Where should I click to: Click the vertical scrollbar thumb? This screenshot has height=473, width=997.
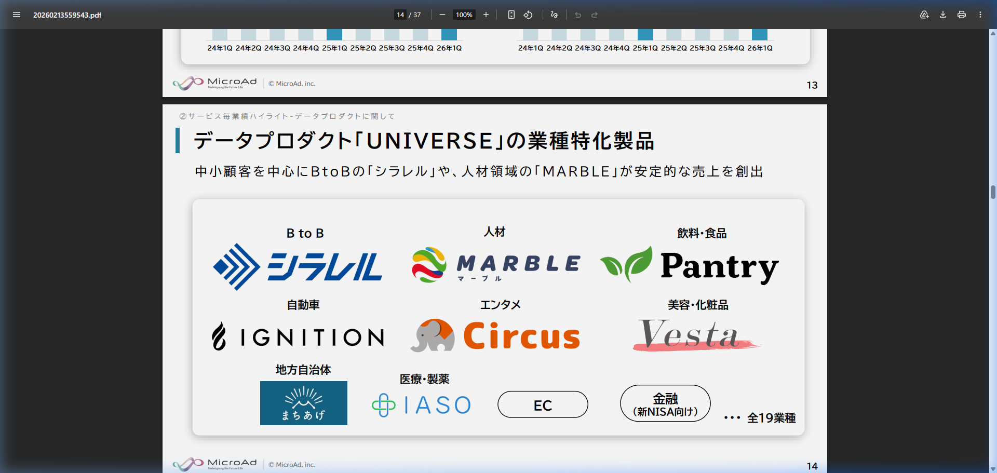992,192
